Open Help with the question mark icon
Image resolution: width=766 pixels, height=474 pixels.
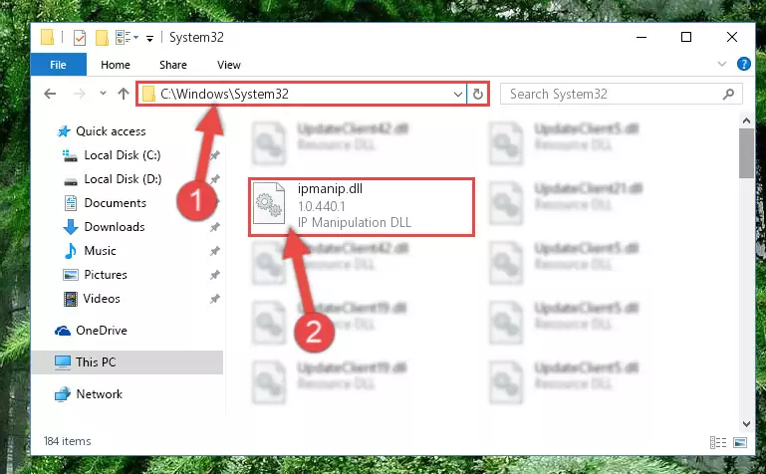click(x=743, y=64)
